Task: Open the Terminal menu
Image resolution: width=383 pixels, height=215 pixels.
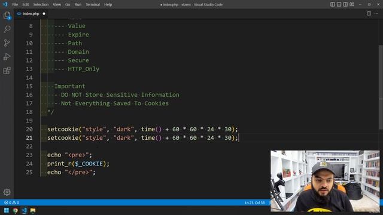Action: pyautogui.click(x=93, y=4)
